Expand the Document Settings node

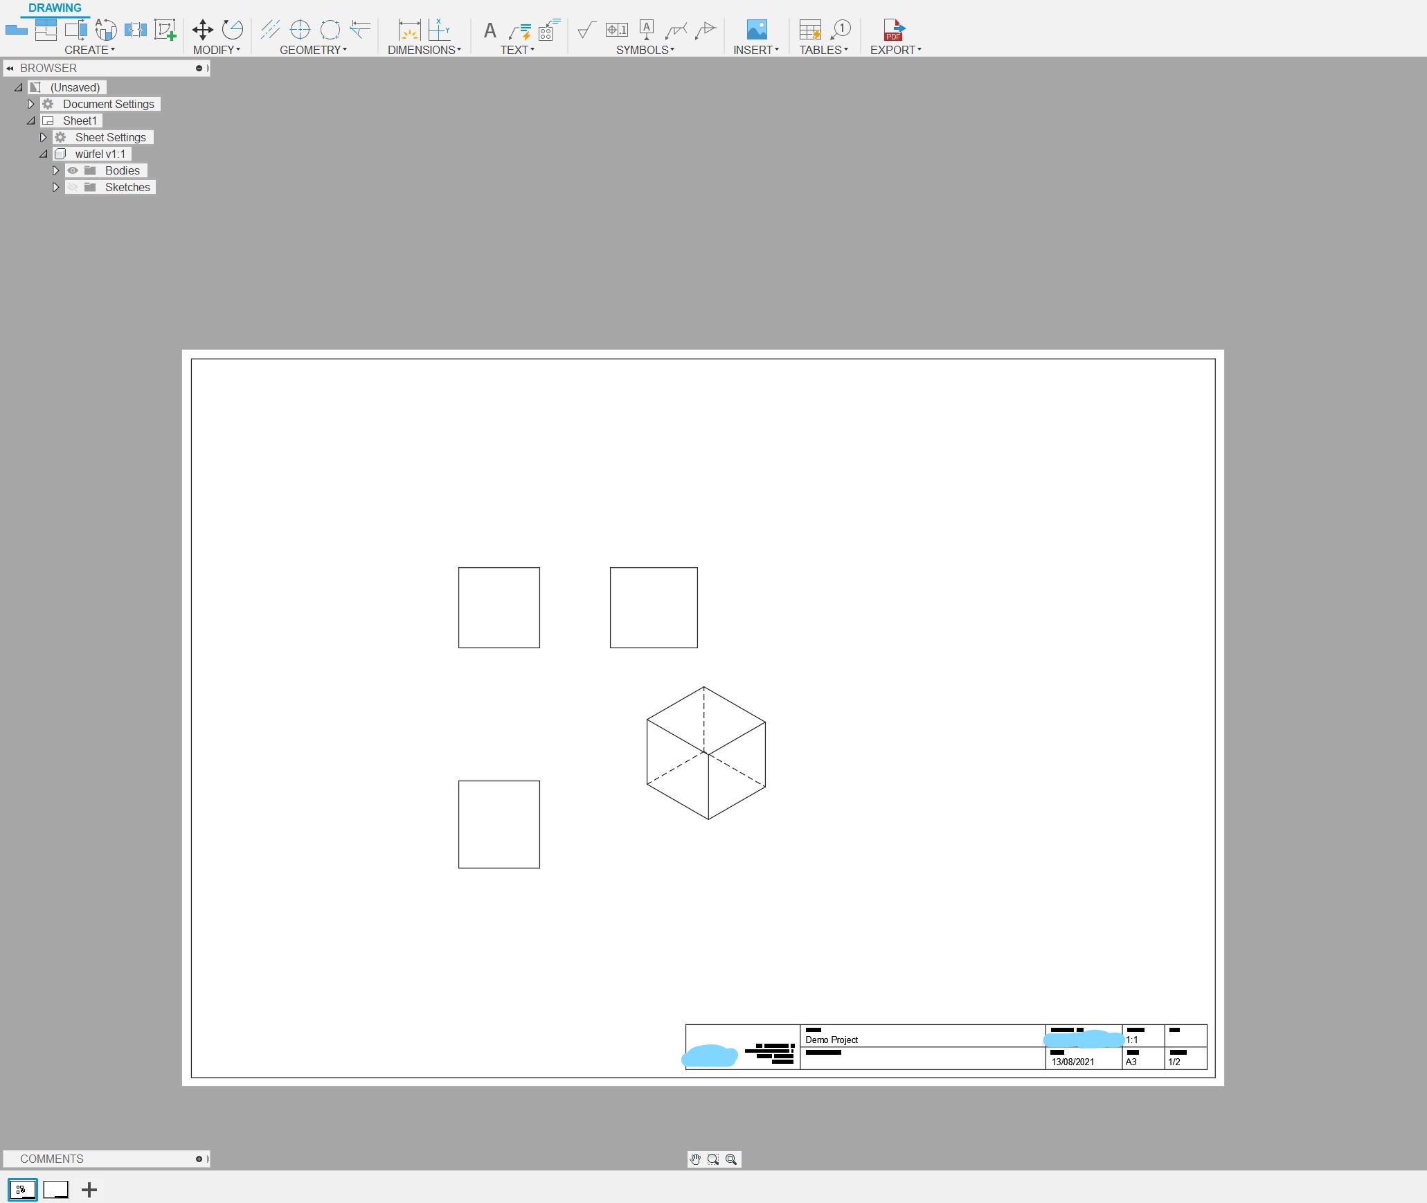tap(30, 104)
